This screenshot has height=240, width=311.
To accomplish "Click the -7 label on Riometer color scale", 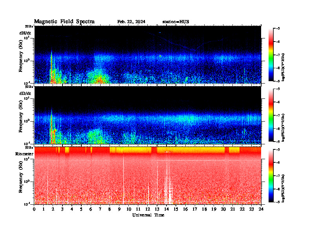I will tap(278, 176).
